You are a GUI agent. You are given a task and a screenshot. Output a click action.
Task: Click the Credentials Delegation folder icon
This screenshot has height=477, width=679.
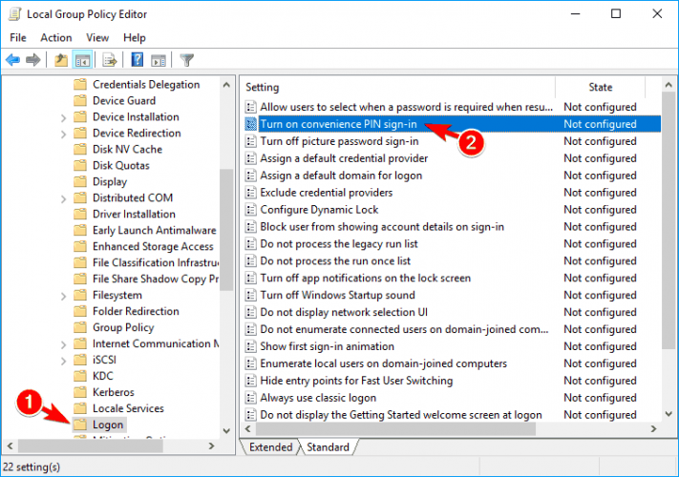pos(80,84)
